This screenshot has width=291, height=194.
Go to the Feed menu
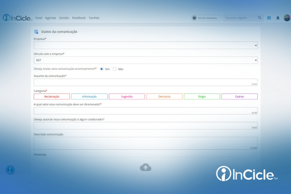[x=39, y=18]
